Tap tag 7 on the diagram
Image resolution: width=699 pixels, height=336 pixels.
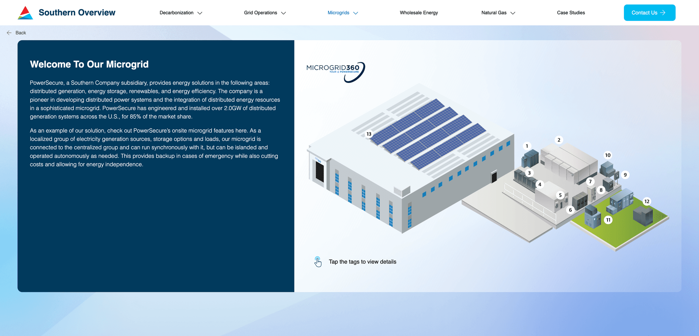(x=590, y=182)
